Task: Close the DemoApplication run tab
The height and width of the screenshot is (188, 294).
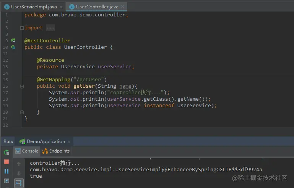Action: click(x=69, y=141)
